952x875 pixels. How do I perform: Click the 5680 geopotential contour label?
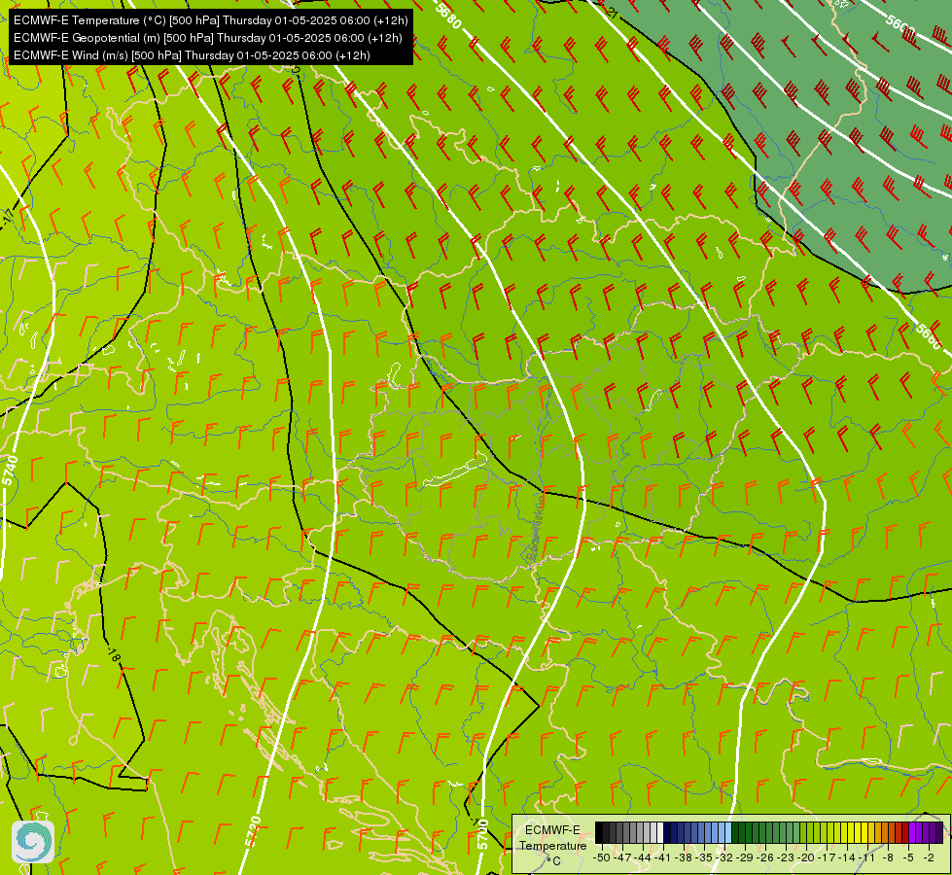click(x=448, y=16)
